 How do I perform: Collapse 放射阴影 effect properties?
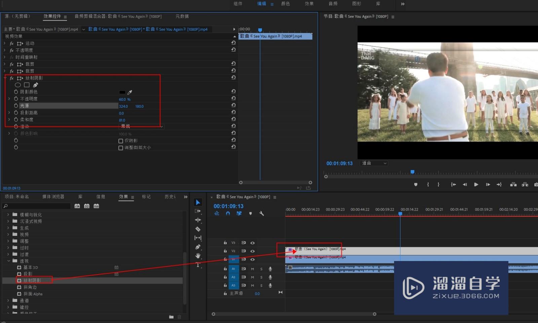(x=5, y=78)
